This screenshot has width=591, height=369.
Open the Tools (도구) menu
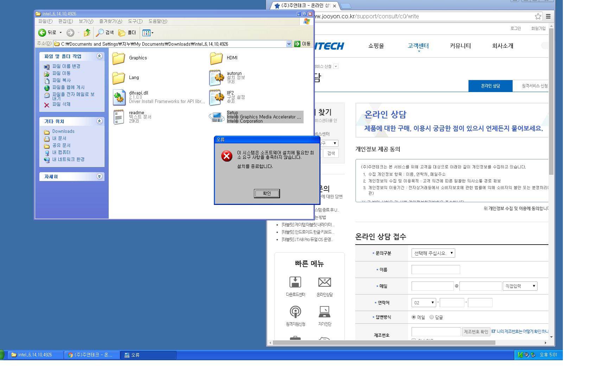coord(135,21)
